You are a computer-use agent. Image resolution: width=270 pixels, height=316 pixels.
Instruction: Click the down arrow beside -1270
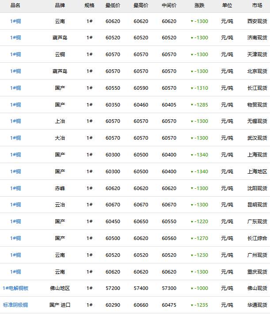coord(192,239)
